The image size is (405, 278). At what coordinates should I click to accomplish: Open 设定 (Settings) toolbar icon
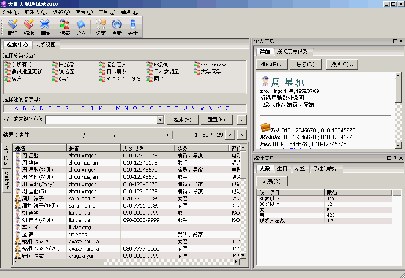(101, 27)
